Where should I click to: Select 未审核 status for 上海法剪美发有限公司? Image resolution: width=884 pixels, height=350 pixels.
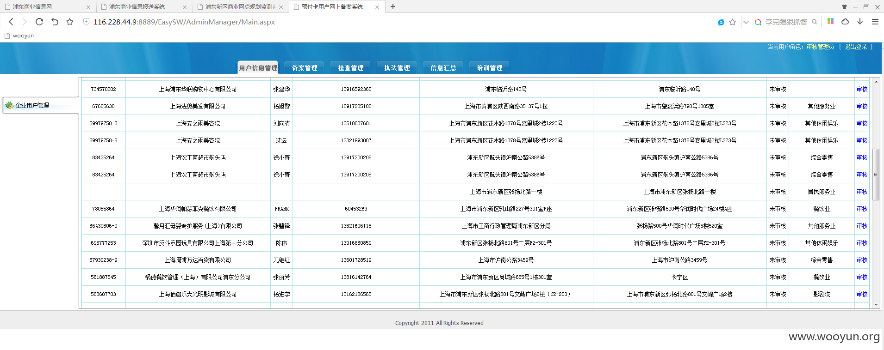point(778,106)
